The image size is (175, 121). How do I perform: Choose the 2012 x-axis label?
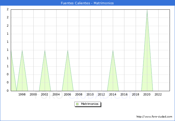101,94
